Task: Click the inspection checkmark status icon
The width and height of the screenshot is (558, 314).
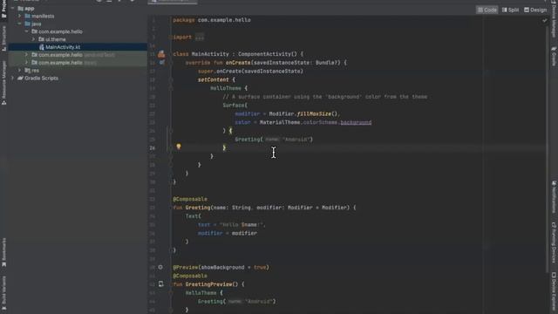Action: click(x=544, y=21)
